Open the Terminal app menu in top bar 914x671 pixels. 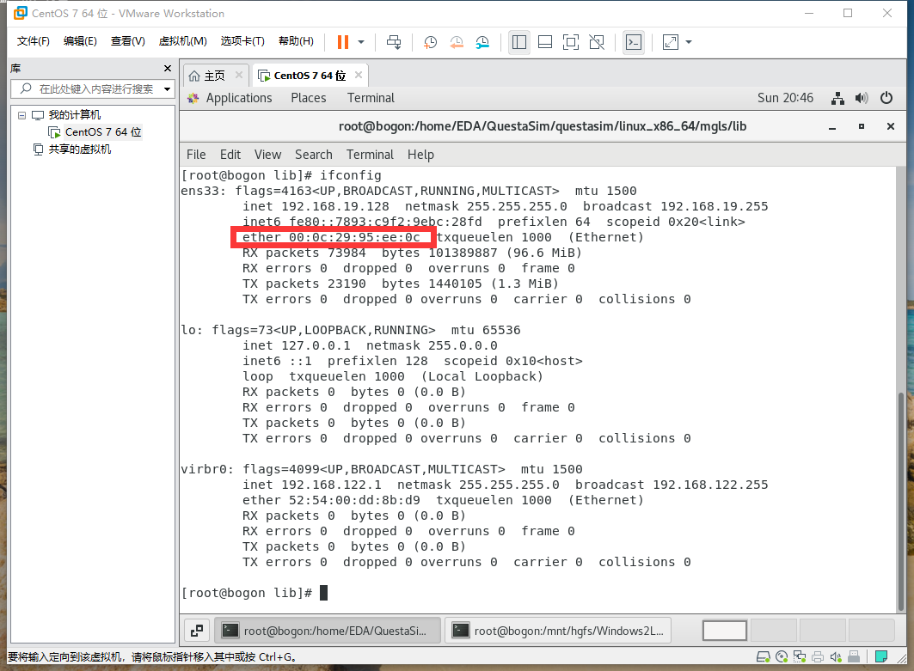(371, 98)
